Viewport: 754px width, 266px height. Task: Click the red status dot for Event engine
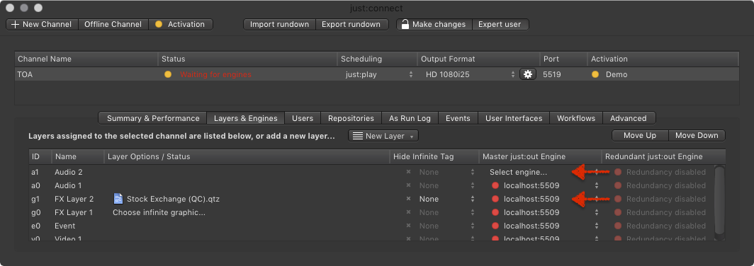click(x=495, y=226)
